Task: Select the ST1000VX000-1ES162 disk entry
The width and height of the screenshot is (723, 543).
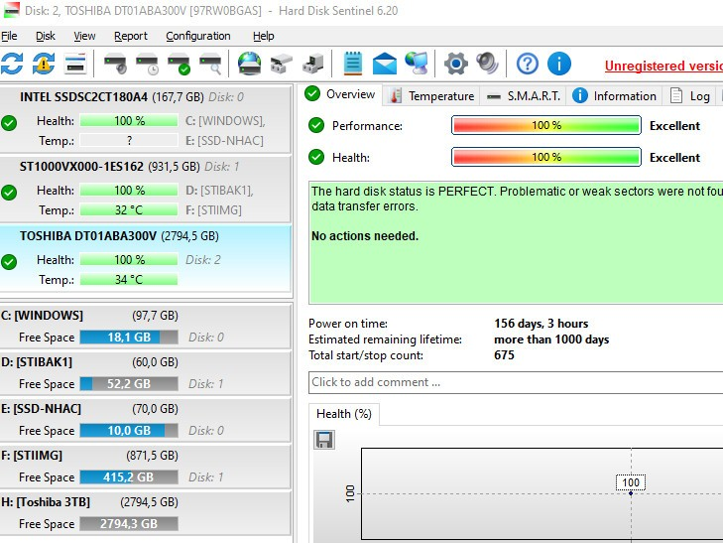Action: [x=146, y=189]
